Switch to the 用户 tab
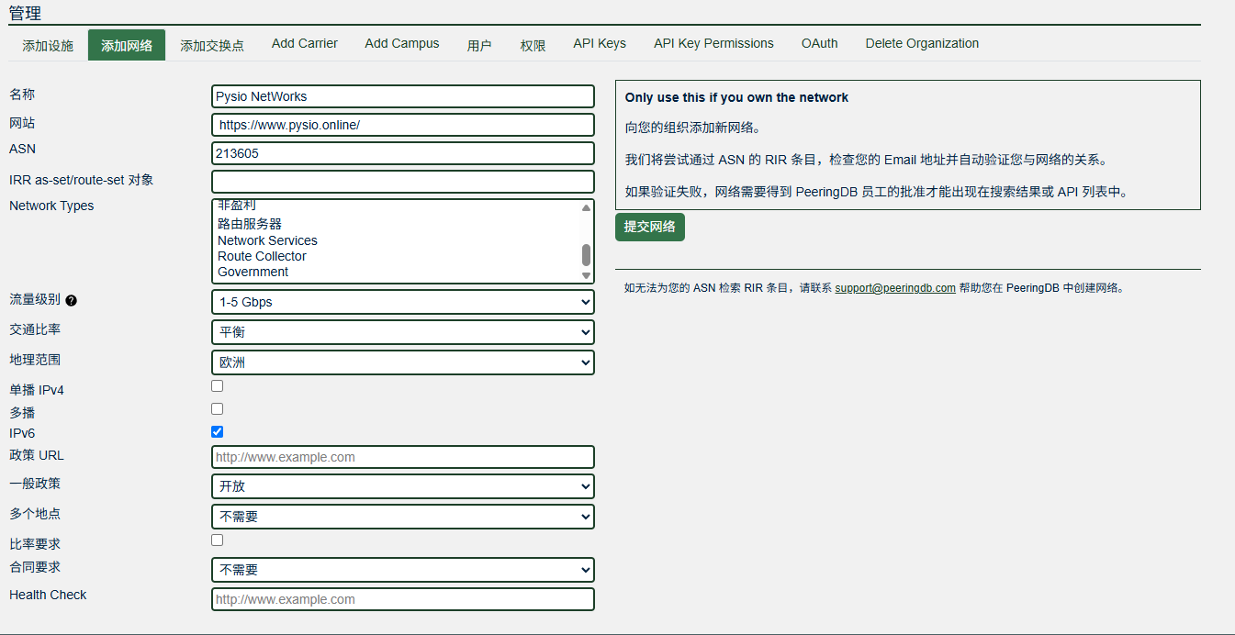The image size is (1235, 635). pyautogui.click(x=479, y=45)
